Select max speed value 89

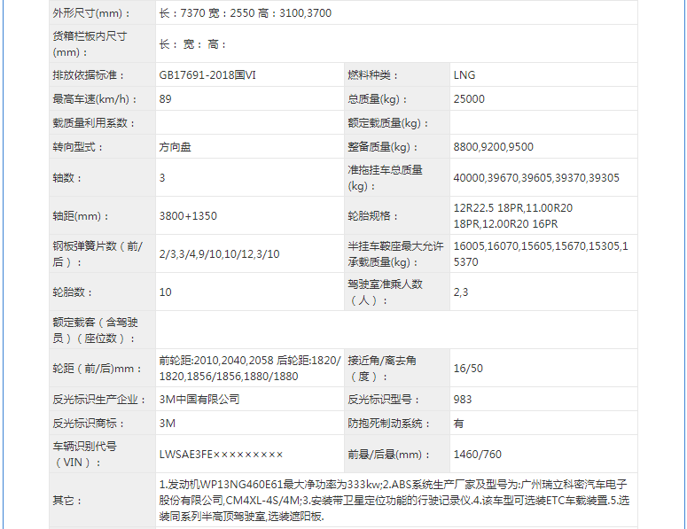click(x=165, y=99)
